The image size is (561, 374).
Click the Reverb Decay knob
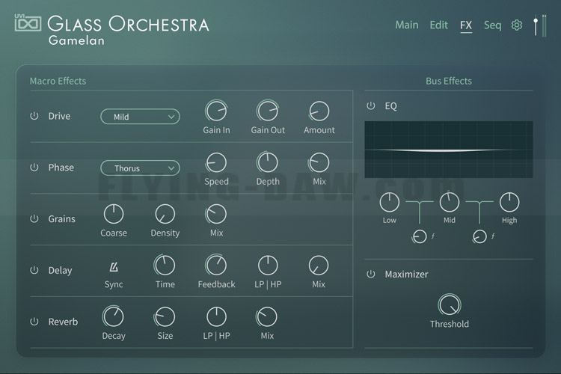[x=114, y=316]
